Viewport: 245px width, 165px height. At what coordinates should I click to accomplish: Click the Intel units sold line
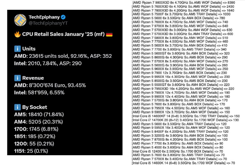(x=48, y=63)
